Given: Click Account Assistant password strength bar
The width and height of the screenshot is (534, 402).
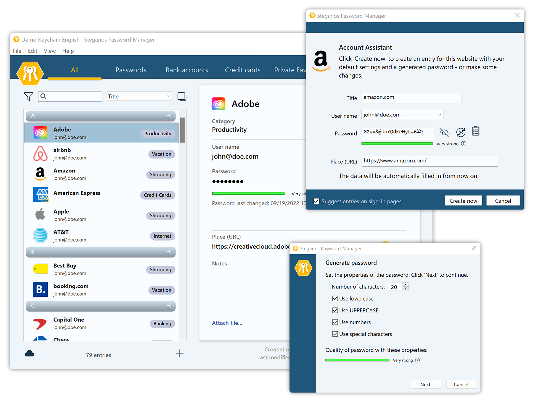Looking at the screenshot, I should pos(397,144).
